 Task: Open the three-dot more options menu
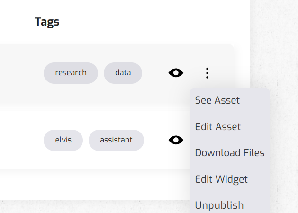coord(207,73)
